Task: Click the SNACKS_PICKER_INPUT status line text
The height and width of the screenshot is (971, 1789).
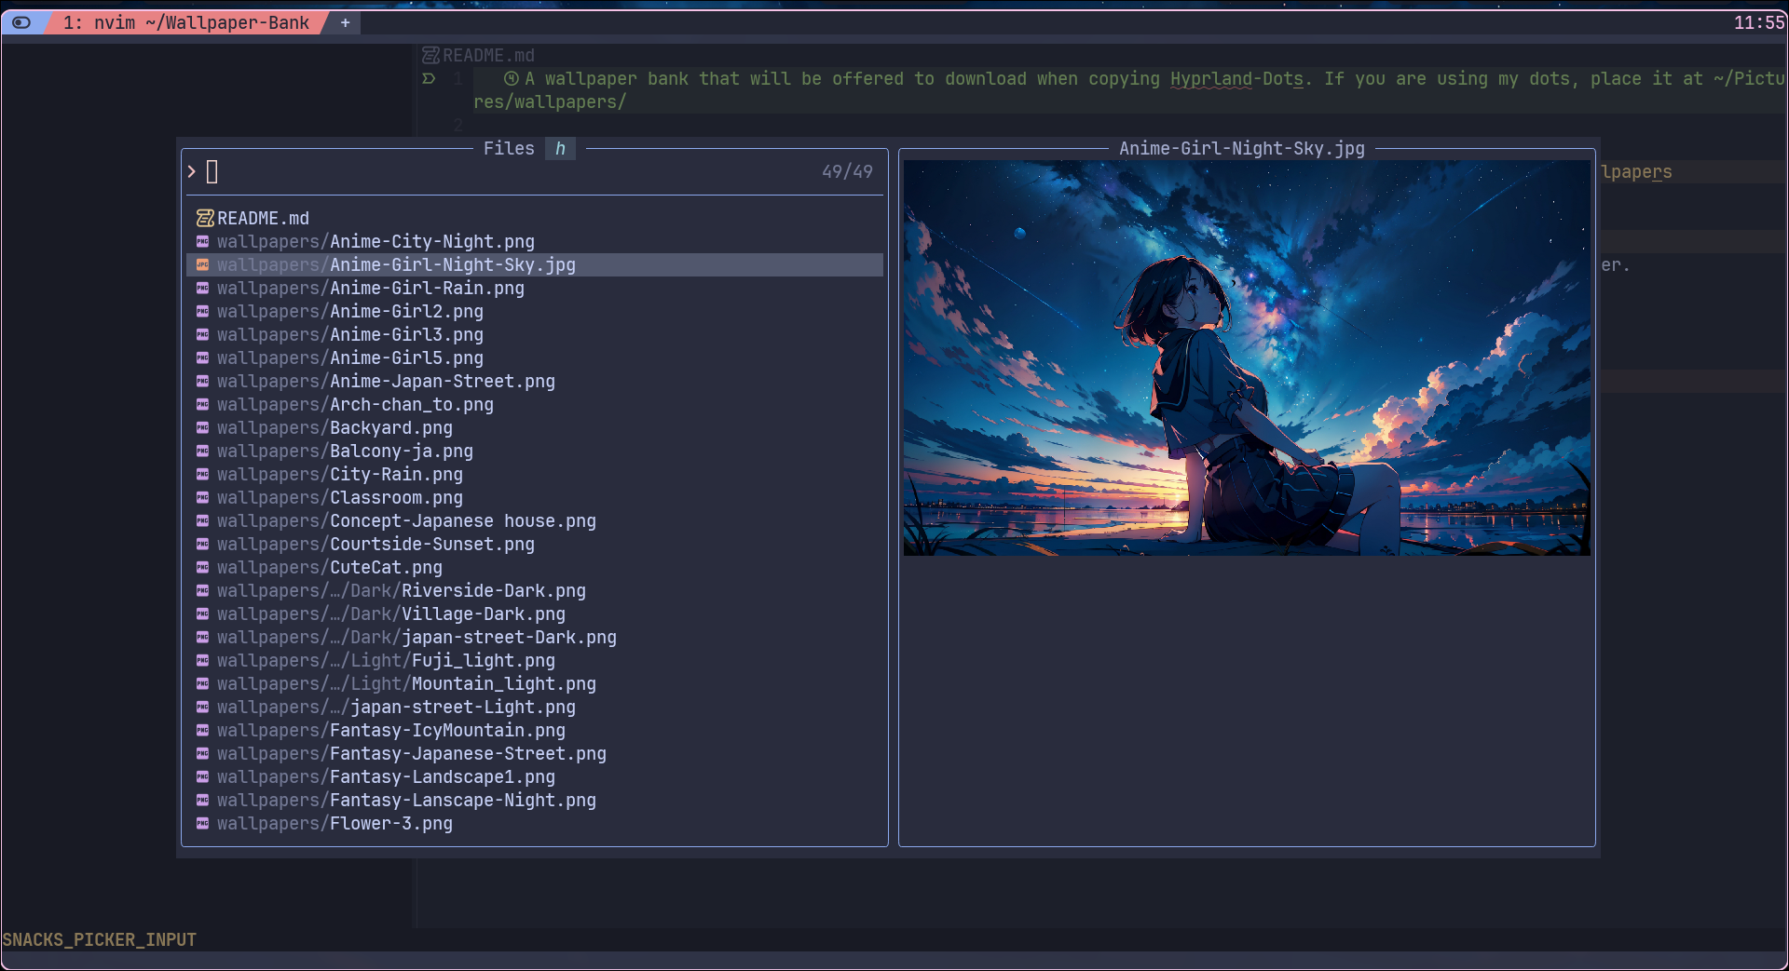Action: pos(99,939)
